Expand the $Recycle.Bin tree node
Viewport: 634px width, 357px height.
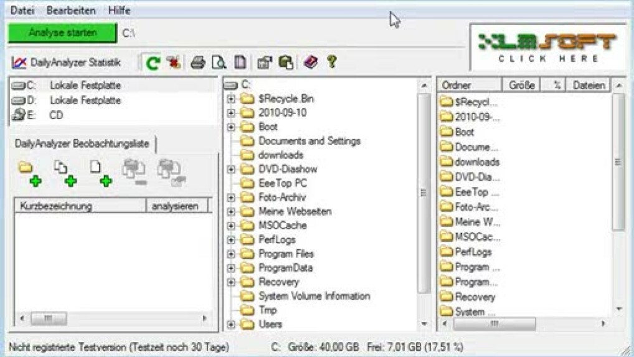click(231, 99)
